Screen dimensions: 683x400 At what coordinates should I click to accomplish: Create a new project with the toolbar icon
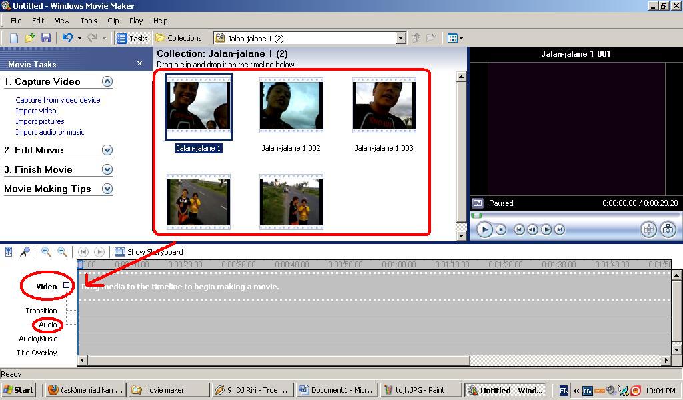(x=13, y=38)
